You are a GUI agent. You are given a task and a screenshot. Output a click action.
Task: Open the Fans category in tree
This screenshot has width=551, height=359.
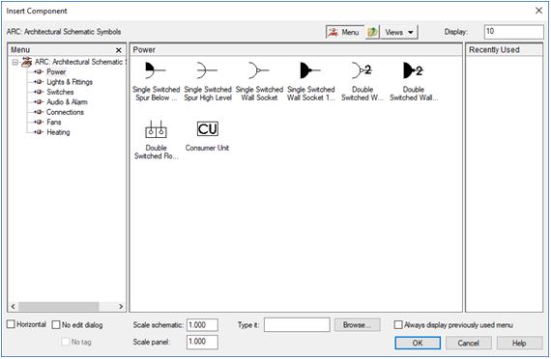[54, 123]
